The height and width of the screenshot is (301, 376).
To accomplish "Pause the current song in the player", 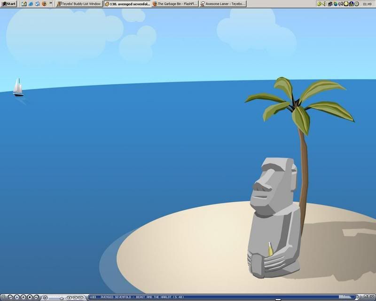I will (23, 297).
